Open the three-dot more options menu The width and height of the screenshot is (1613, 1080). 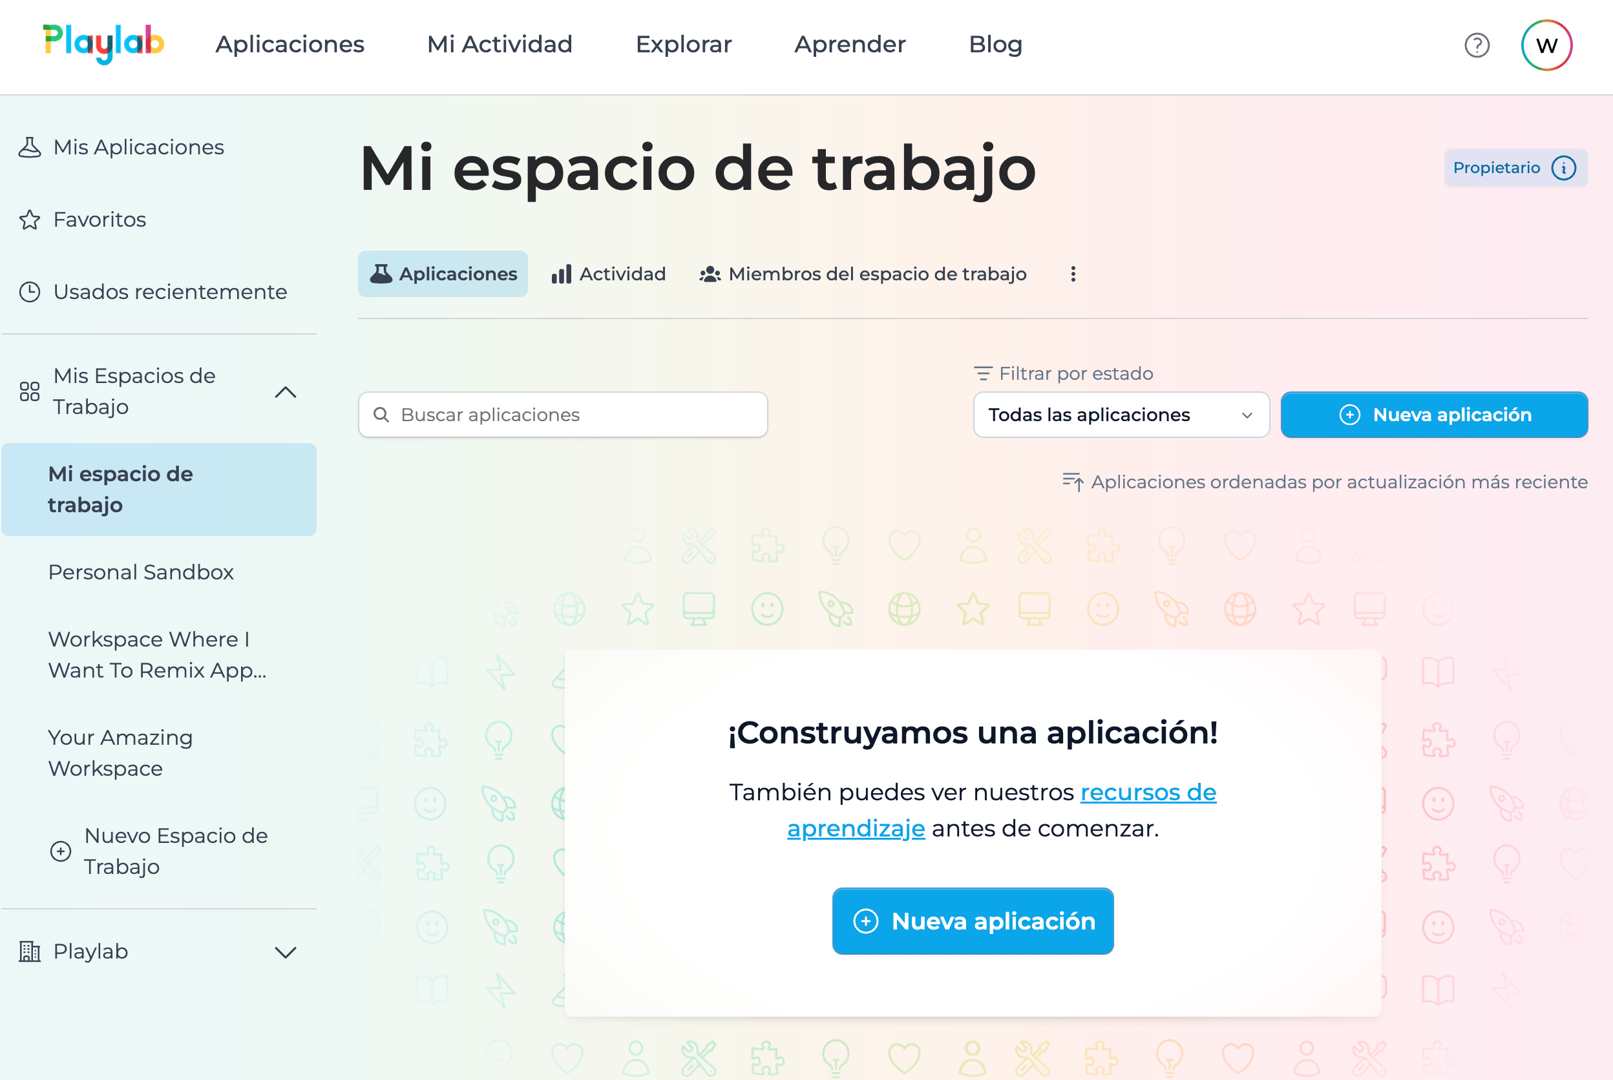click(x=1073, y=274)
